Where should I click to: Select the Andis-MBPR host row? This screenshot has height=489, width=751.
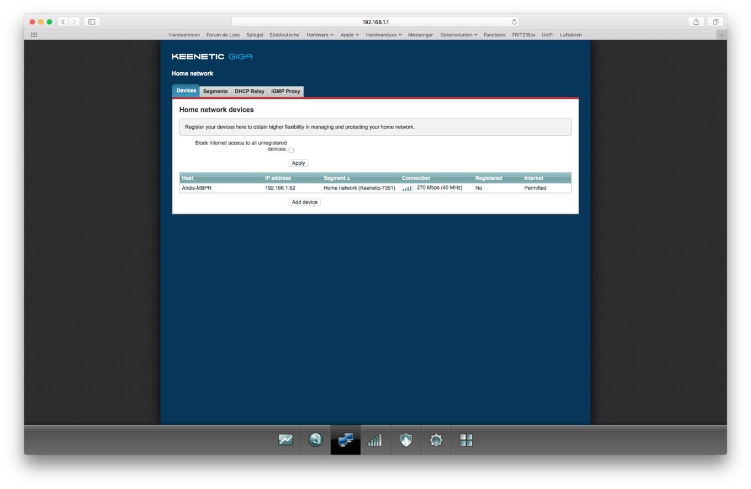[x=375, y=188]
